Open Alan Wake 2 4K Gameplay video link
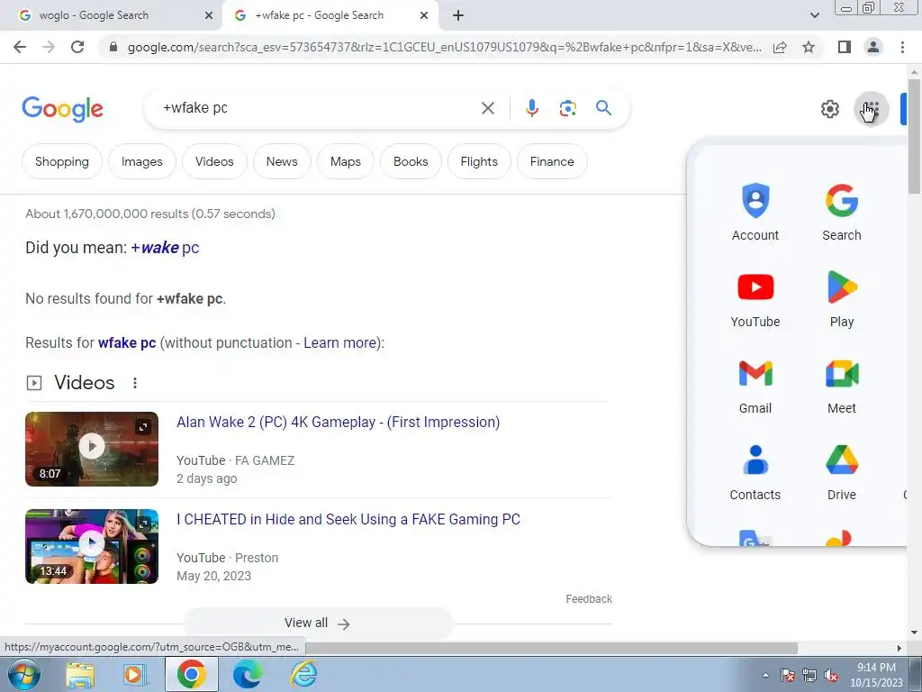Viewport: 922px width, 692px height. click(339, 422)
